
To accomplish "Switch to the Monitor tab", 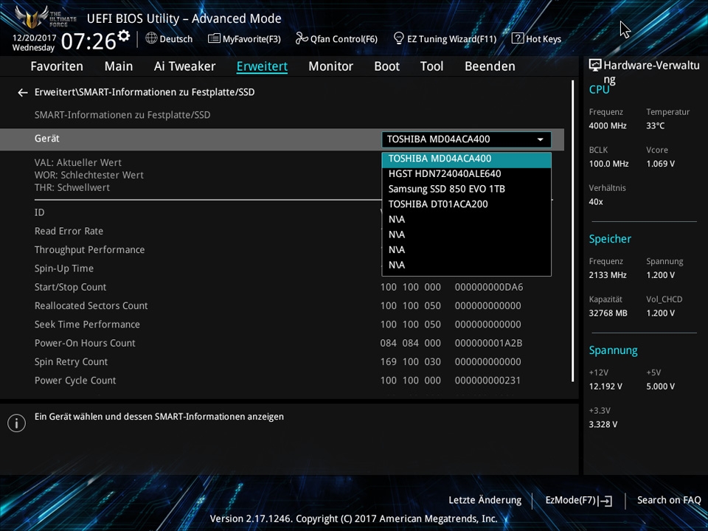I will click(x=331, y=66).
